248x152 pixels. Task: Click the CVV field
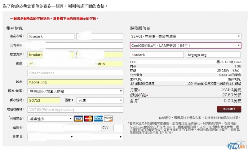coord(118,128)
